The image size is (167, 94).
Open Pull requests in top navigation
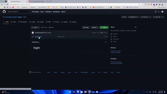coord(35,12)
